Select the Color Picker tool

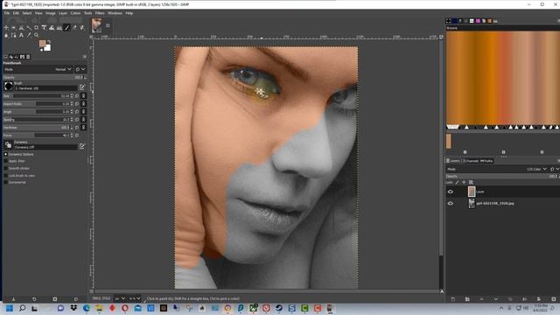(29, 35)
